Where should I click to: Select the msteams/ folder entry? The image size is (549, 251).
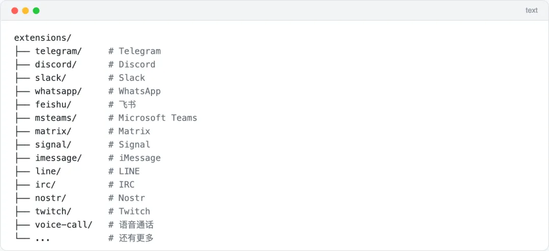[x=55, y=118]
